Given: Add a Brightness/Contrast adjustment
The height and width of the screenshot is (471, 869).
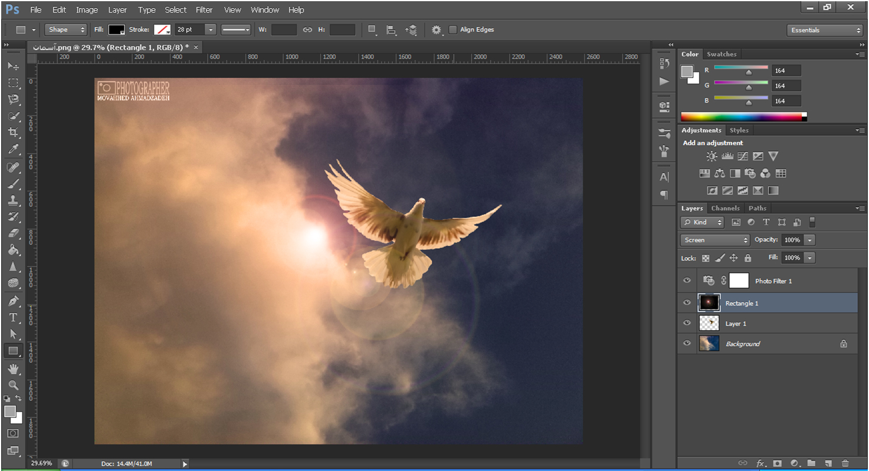Looking at the screenshot, I should [712, 156].
